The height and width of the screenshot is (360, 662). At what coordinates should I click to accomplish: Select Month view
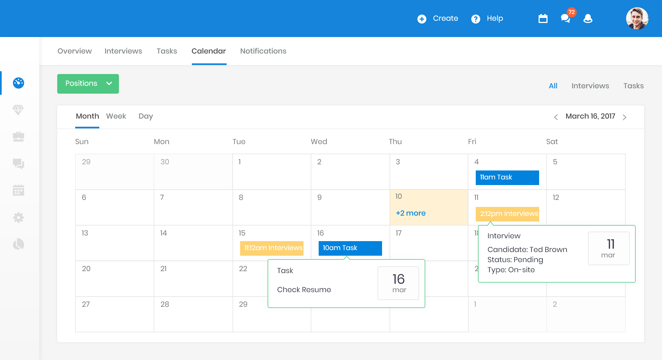point(87,116)
